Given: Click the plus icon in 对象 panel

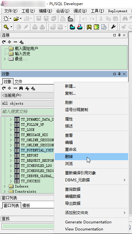Looking at the screenshot, I should (x=10, y=88).
